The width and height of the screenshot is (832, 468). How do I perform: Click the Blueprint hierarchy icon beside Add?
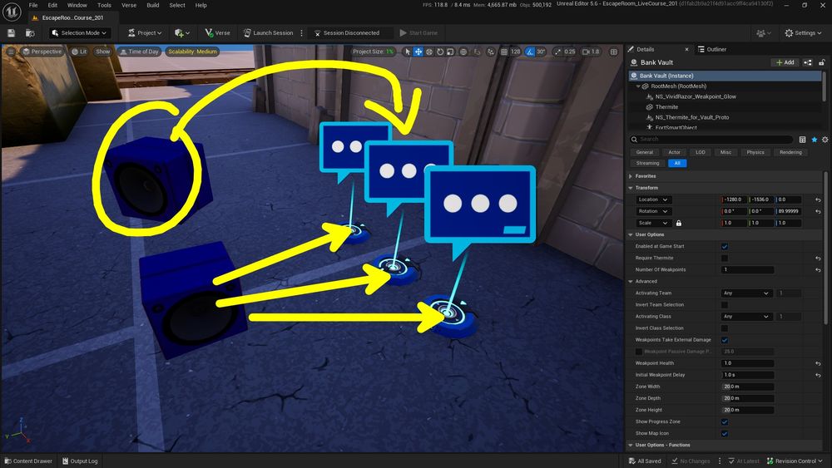pos(808,62)
